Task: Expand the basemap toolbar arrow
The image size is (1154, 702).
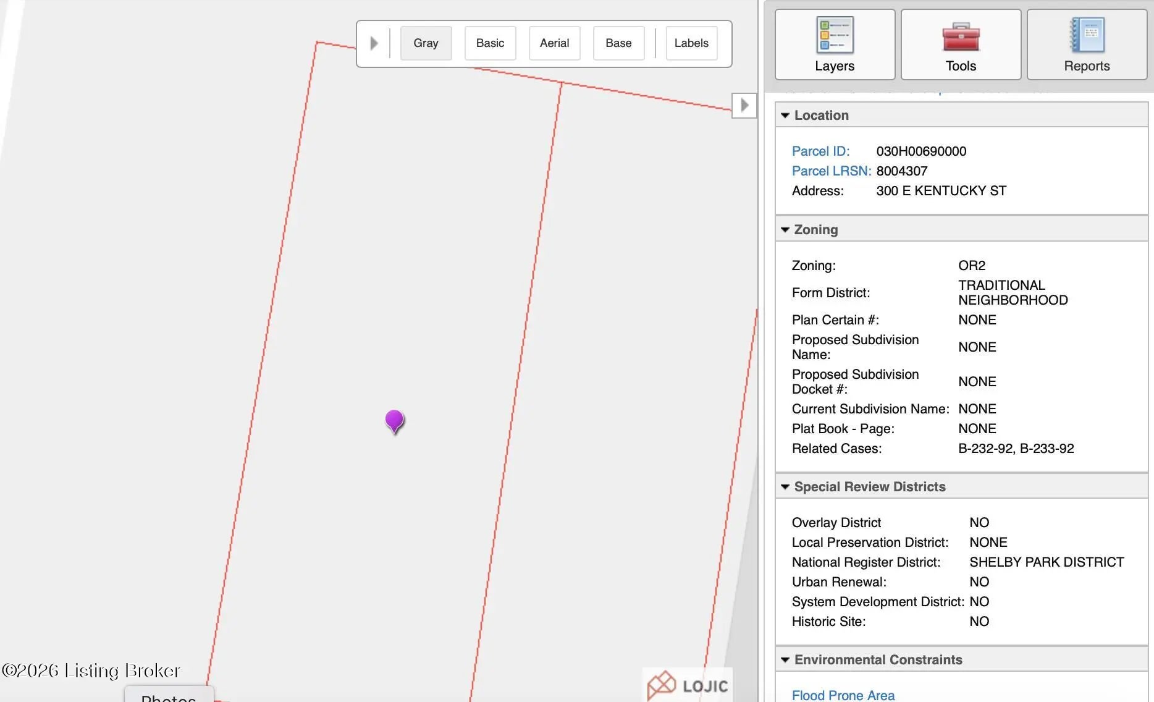Action: coord(374,43)
